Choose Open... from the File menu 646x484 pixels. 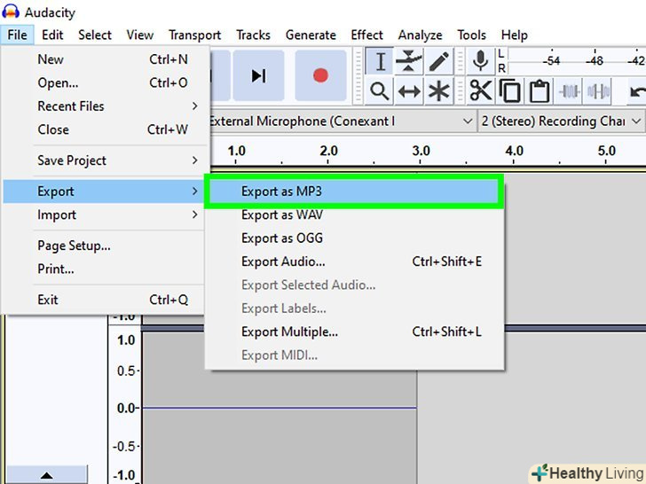click(104, 82)
